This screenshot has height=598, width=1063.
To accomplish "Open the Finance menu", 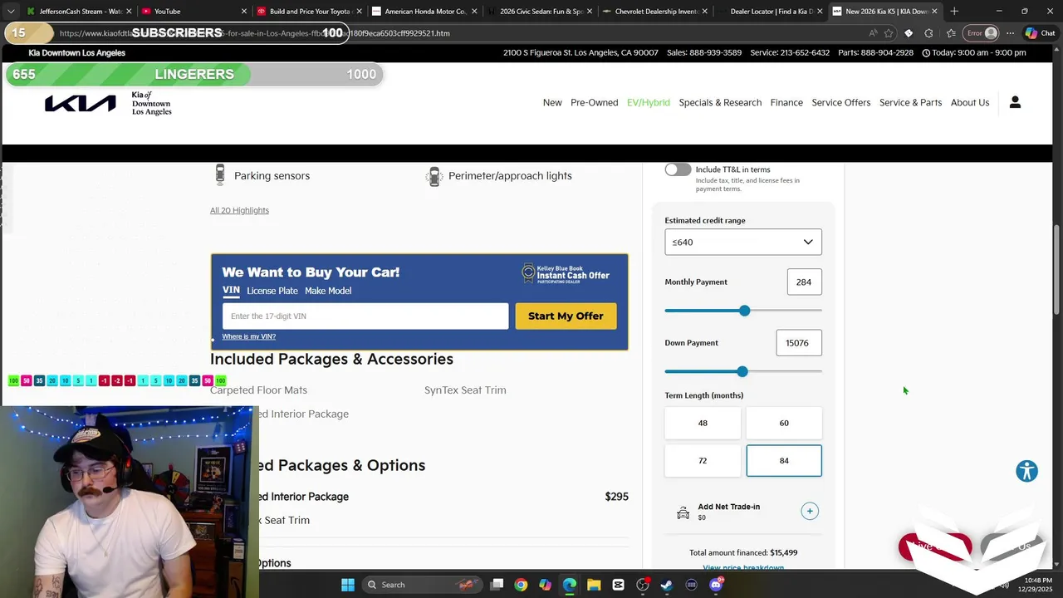I will [x=786, y=102].
